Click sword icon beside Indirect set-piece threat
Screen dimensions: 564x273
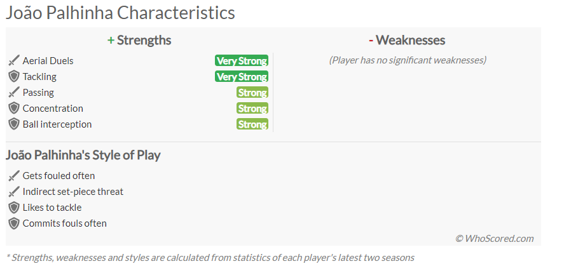coord(13,192)
